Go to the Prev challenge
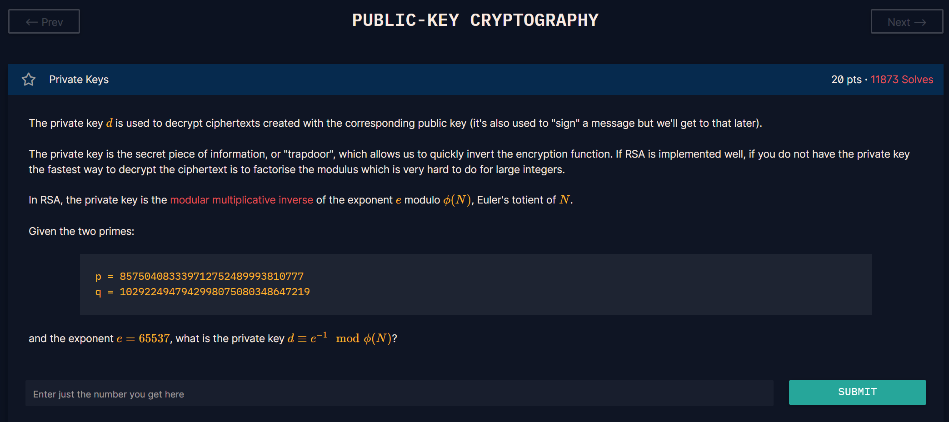 [x=44, y=21]
